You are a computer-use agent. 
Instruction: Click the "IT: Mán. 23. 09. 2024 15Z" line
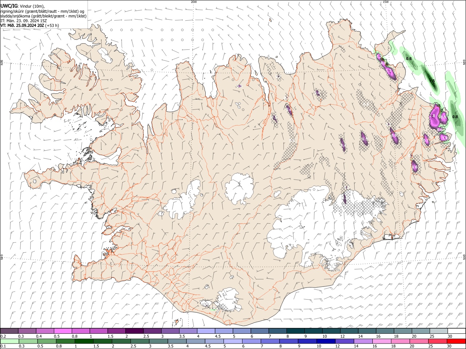24,21
